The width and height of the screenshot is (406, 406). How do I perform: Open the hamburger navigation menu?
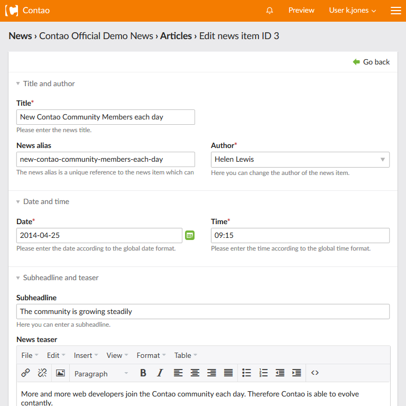tap(395, 11)
